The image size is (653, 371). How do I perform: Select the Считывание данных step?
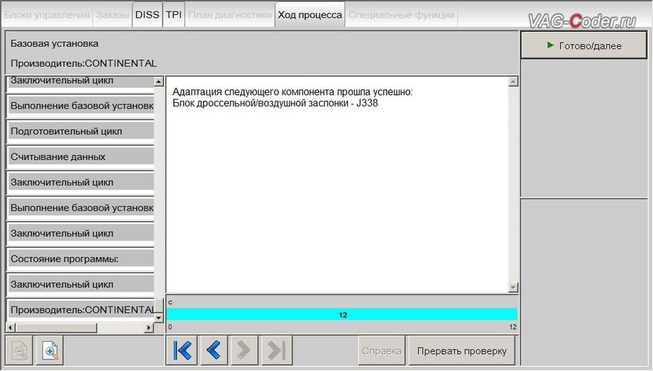point(81,157)
